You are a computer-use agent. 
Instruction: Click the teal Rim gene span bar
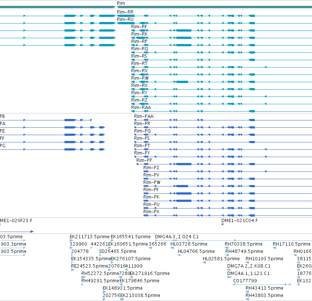[214, 7]
